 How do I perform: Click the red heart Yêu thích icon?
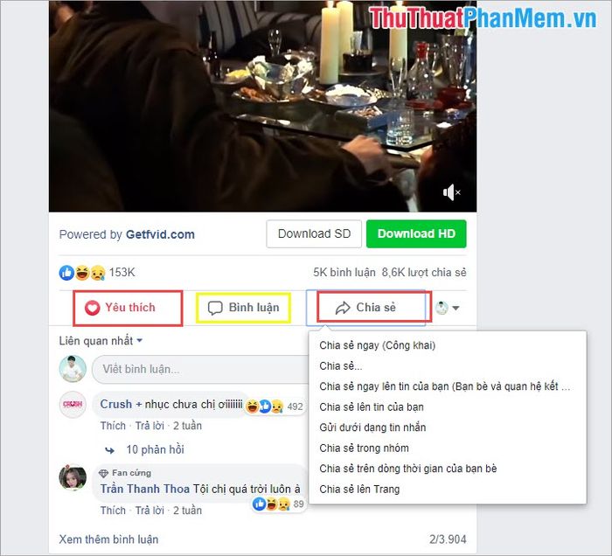tap(93, 308)
